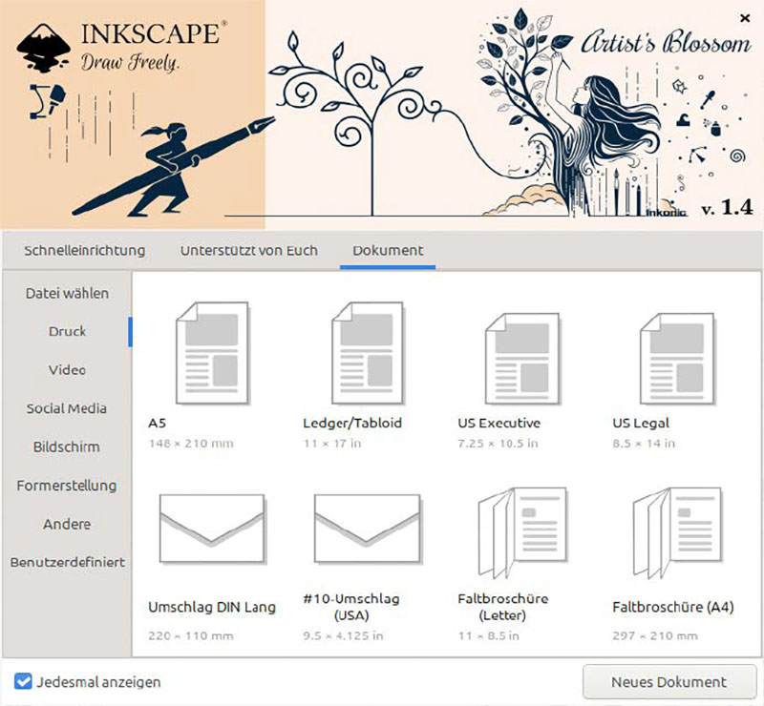Screen dimensions: 764x706
Task: Click the '9.5 × 4.125 in' size text
Action: click(343, 636)
